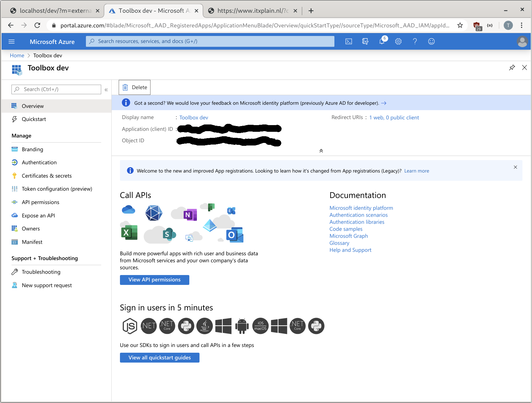Open the Azure portal hamburger menu
This screenshot has height=403, width=532.
pos(12,41)
